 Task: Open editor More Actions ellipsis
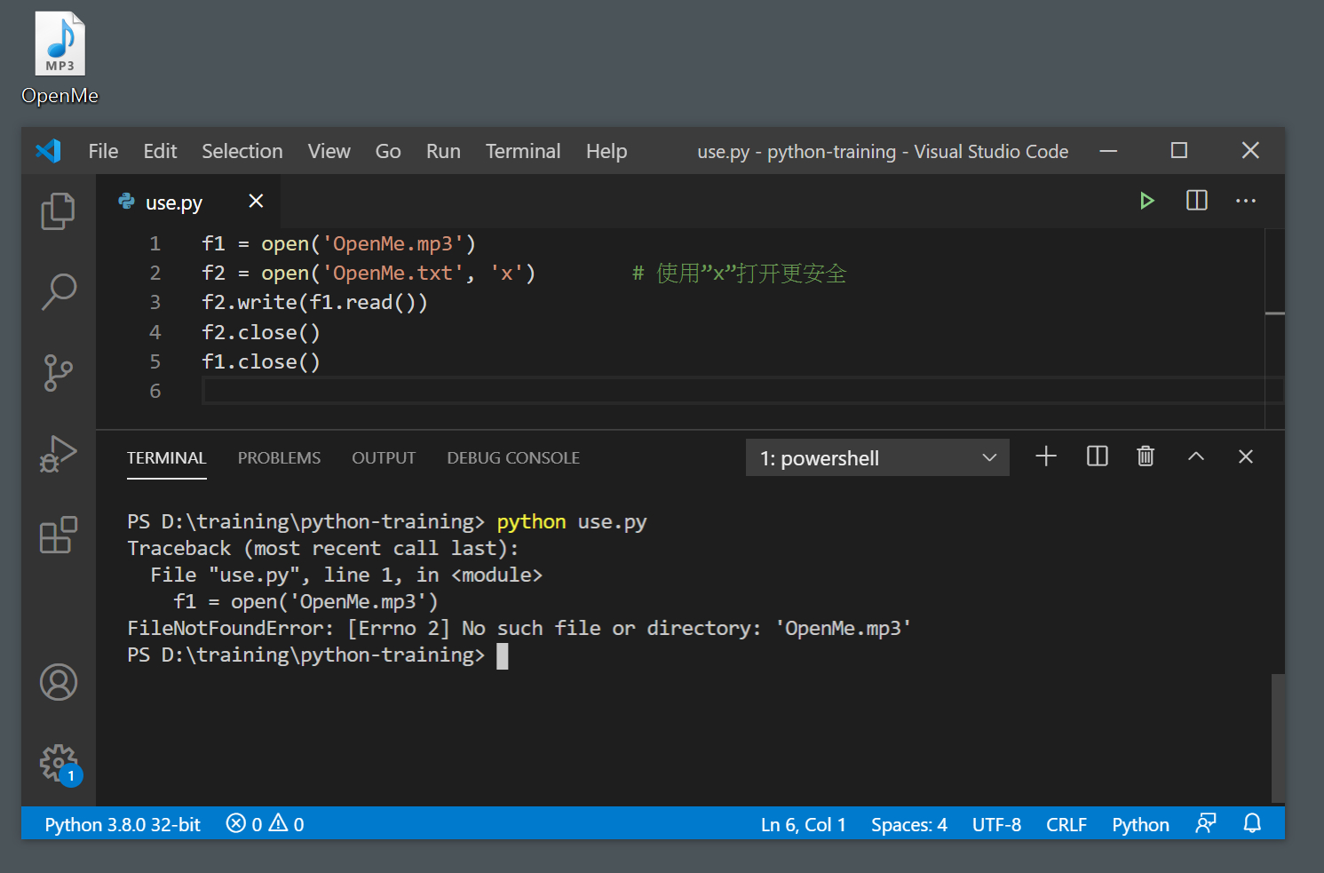tap(1246, 201)
